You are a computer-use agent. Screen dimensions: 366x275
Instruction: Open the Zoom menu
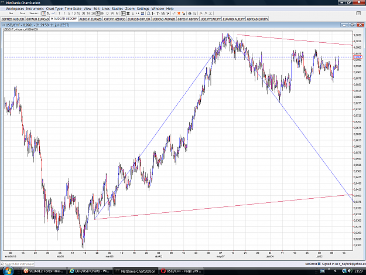130,9
